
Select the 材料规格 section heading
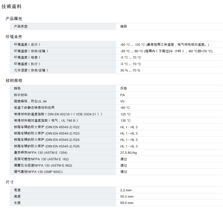(14, 81)
